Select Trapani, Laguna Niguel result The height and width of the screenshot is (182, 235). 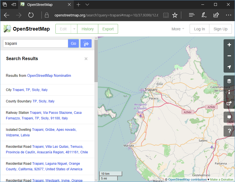click(x=47, y=166)
